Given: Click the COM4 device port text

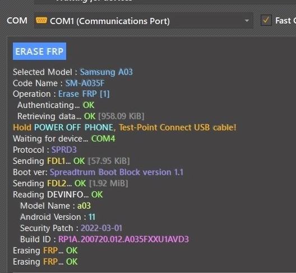Looking at the screenshot, I should click(x=103, y=139).
